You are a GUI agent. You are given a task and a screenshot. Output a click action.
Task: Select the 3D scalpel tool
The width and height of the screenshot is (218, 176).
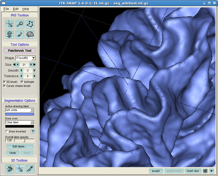coord(30,169)
